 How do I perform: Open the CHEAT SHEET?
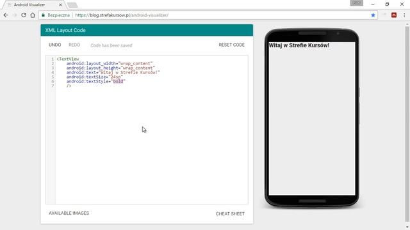click(x=230, y=213)
